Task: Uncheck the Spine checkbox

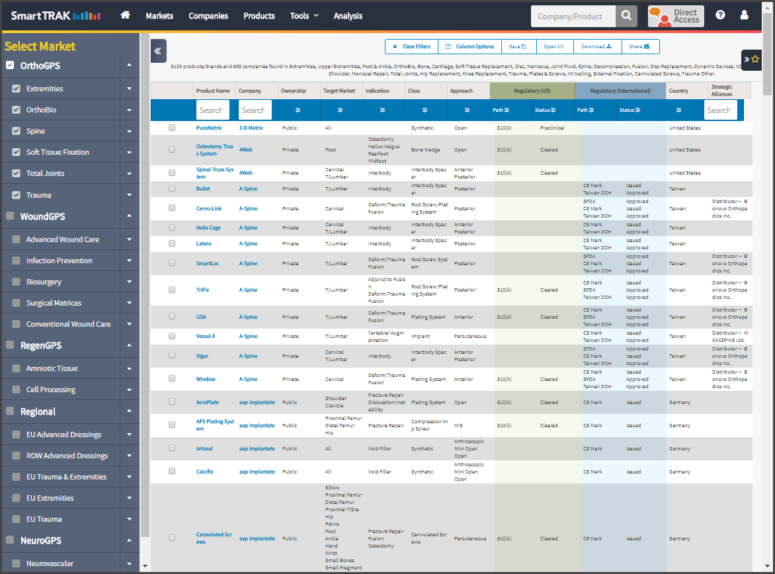Action: pyautogui.click(x=17, y=131)
